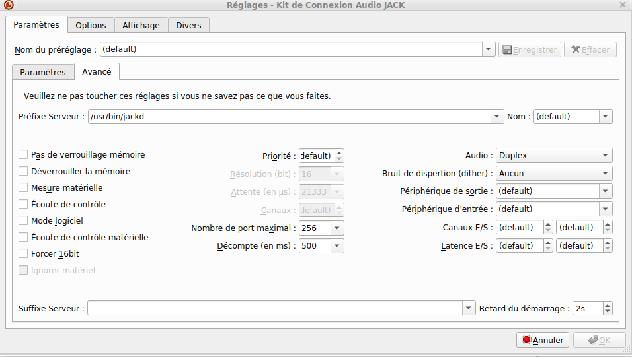Expand the Préfixe Serveur dropdown arrow

(x=497, y=117)
